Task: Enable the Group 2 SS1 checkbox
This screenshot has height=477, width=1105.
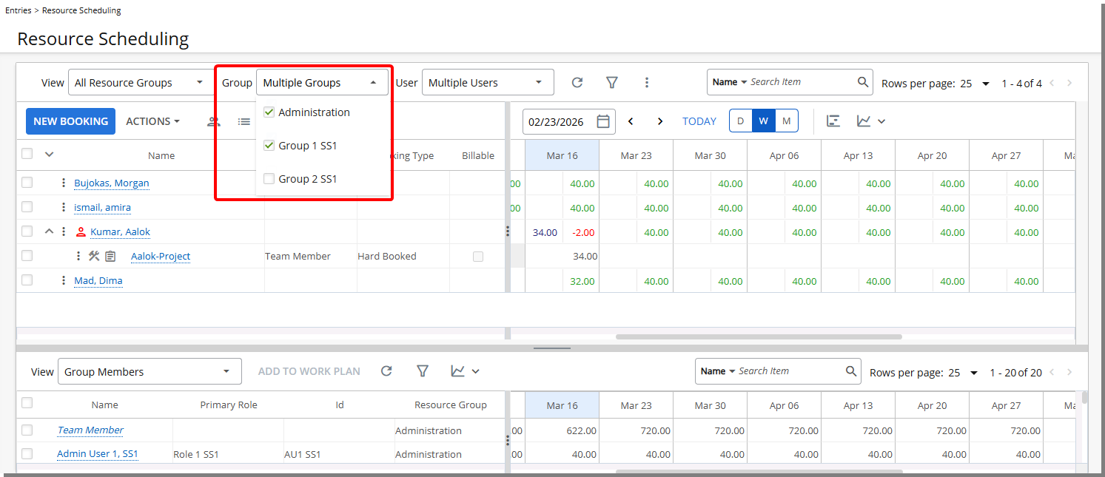Action: [x=270, y=178]
